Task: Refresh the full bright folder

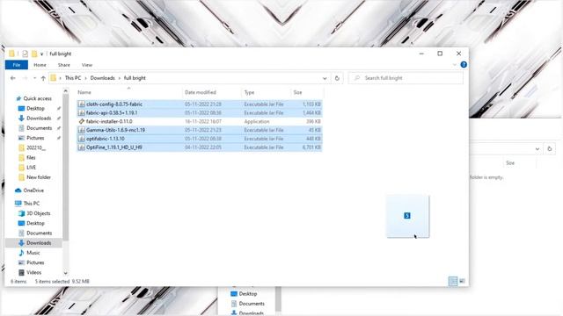Action: [337, 78]
